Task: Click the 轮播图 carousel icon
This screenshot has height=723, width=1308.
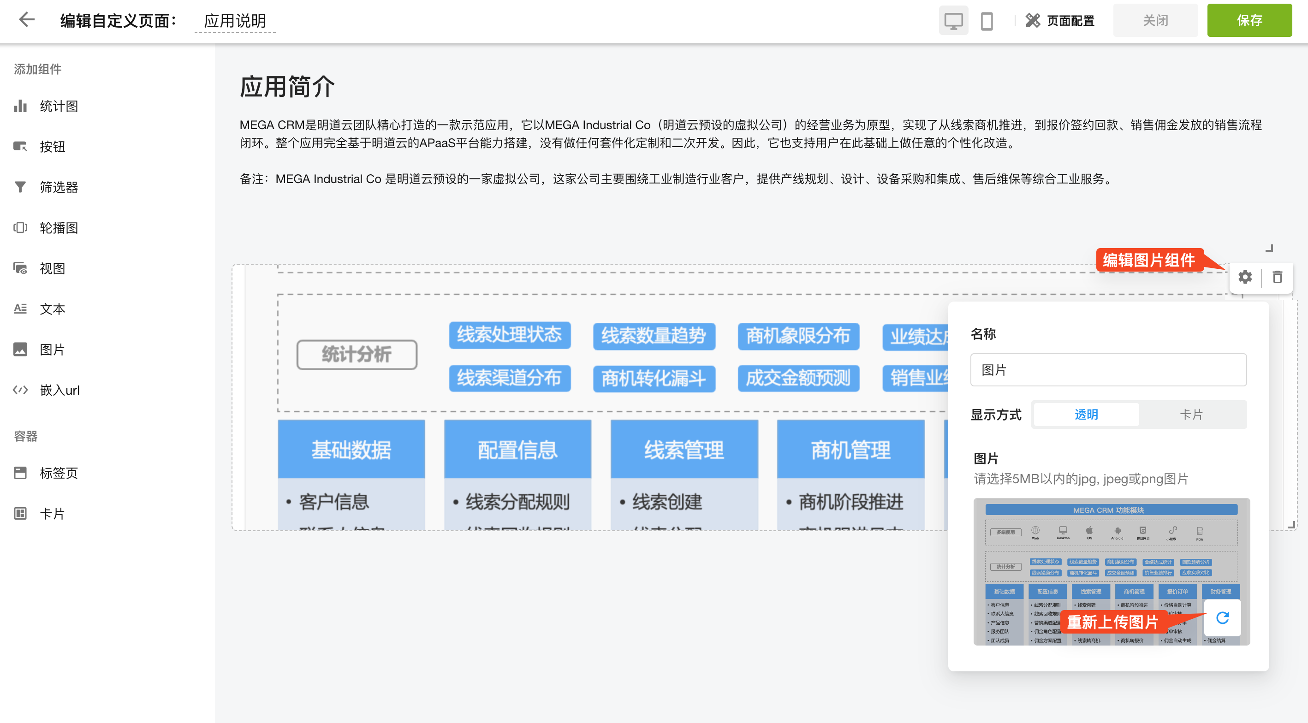Action: tap(20, 228)
